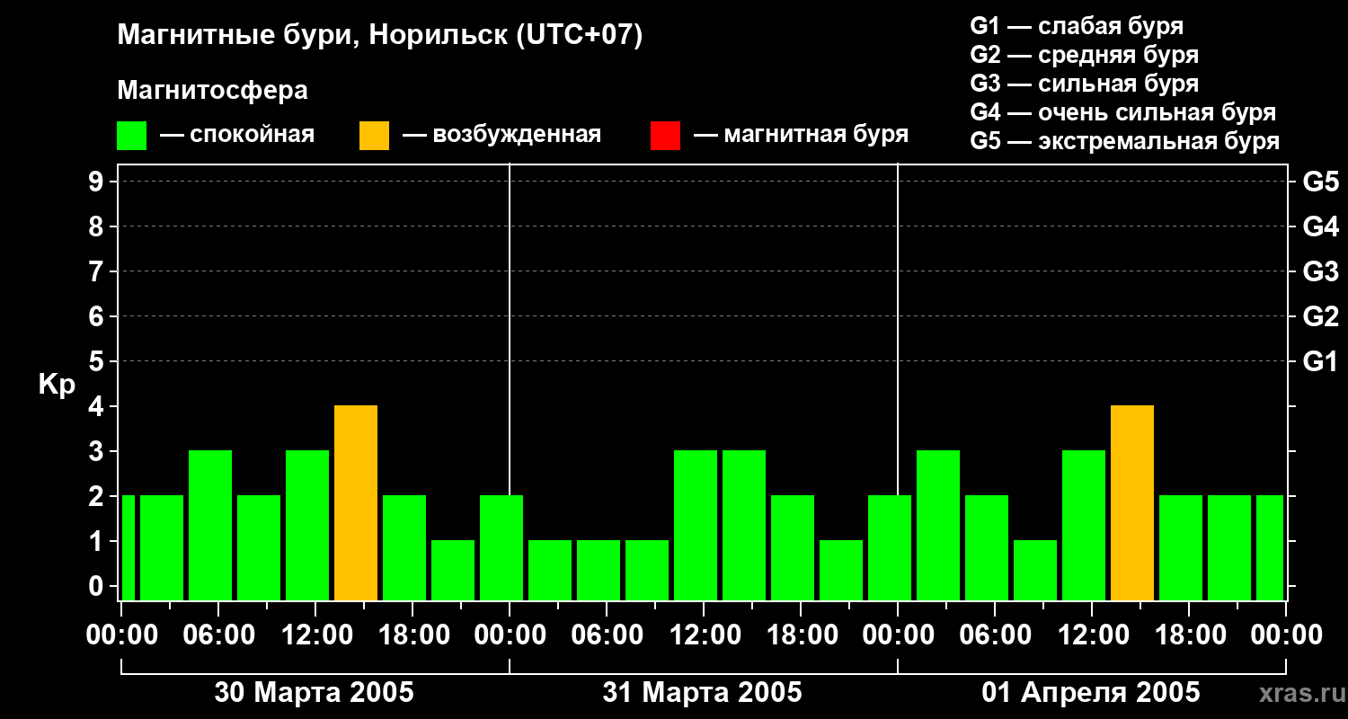Click the 'G2 — средняя буря' description
The height and width of the screenshot is (719, 1348).
click(1084, 55)
